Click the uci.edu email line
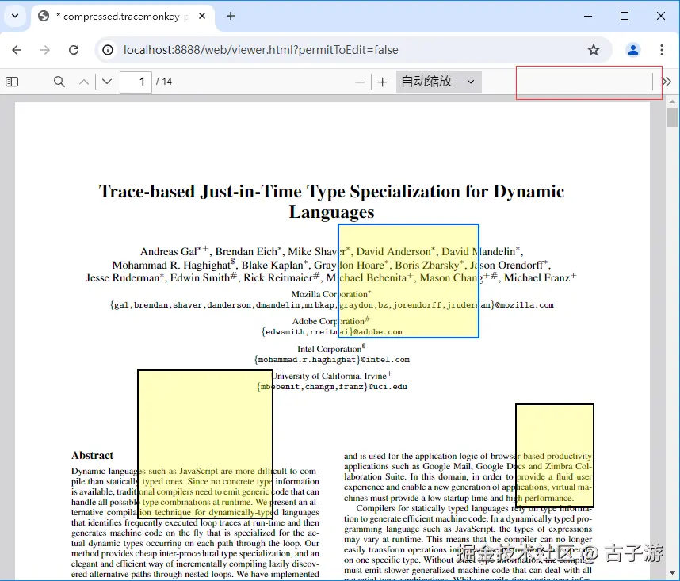This screenshot has width=680, height=581. click(x=332, y=387)
